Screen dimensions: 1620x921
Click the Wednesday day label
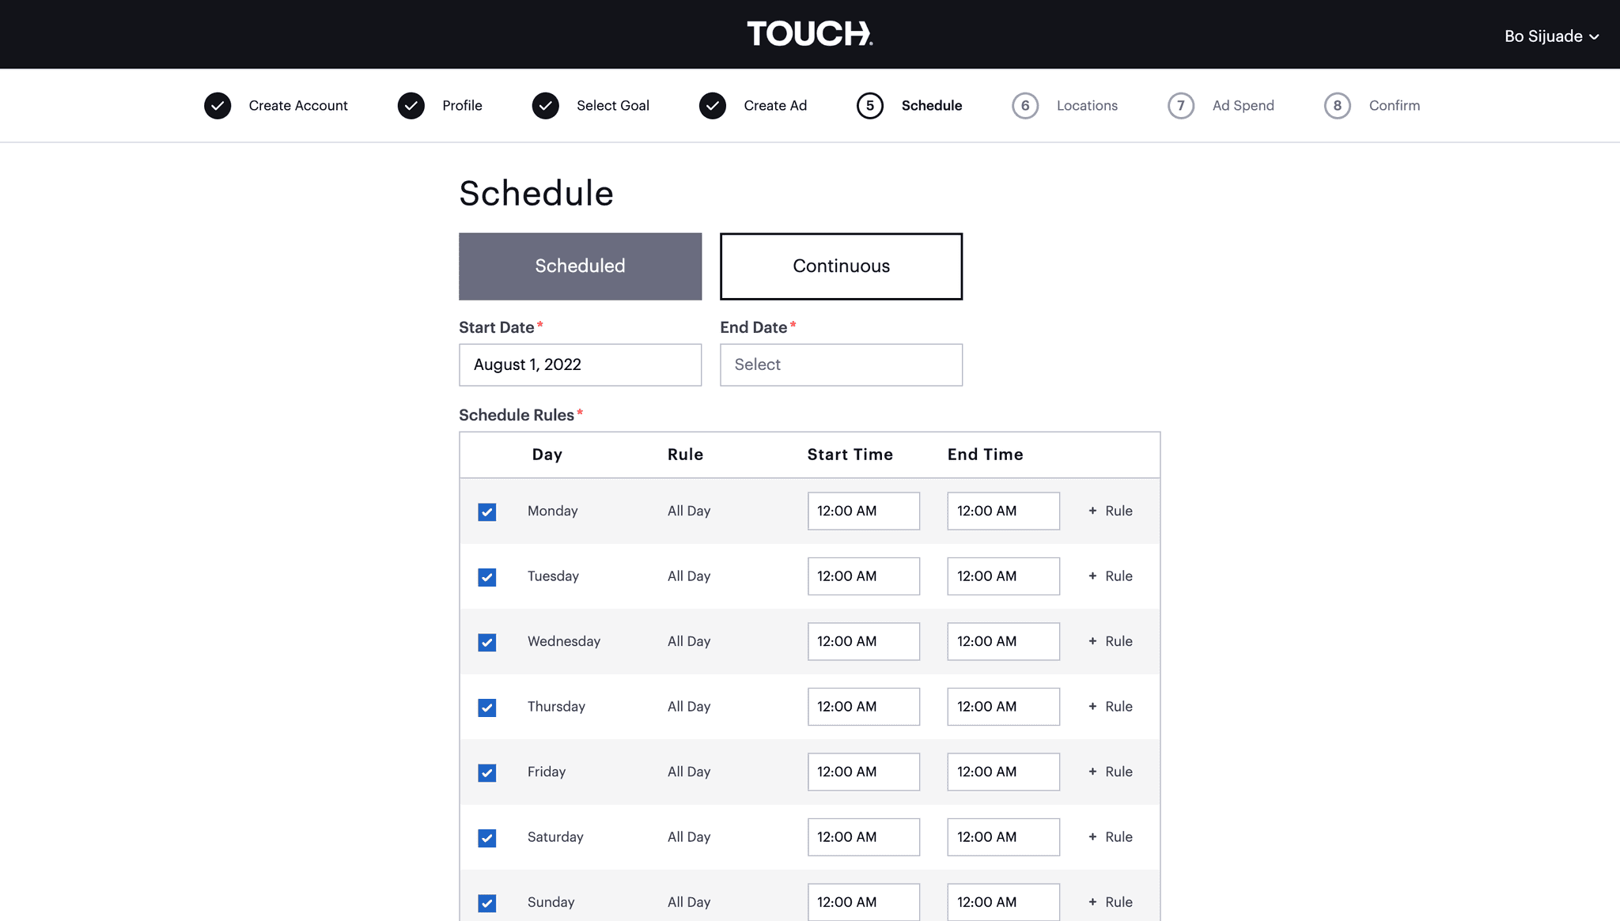click(x=564, y=641)
